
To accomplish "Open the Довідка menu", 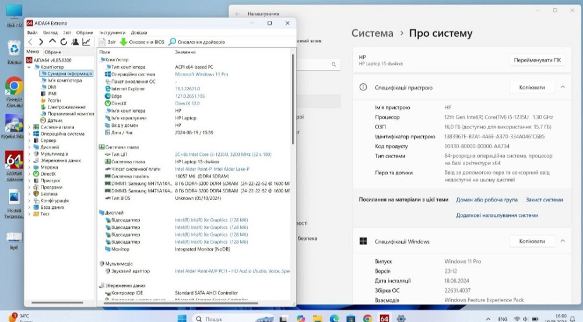I will (x=139, y=33).
